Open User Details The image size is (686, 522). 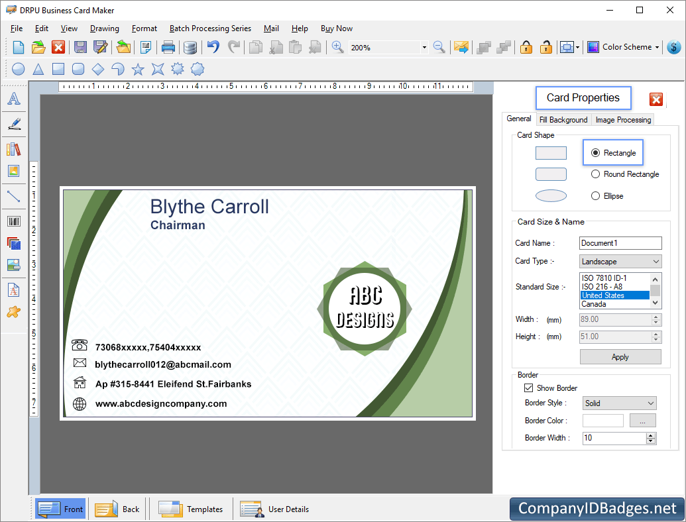coord(274,509)
